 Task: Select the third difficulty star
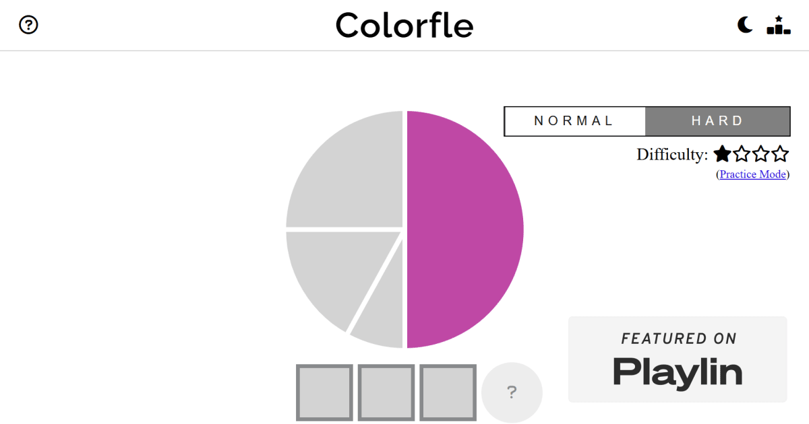(761, 154)
